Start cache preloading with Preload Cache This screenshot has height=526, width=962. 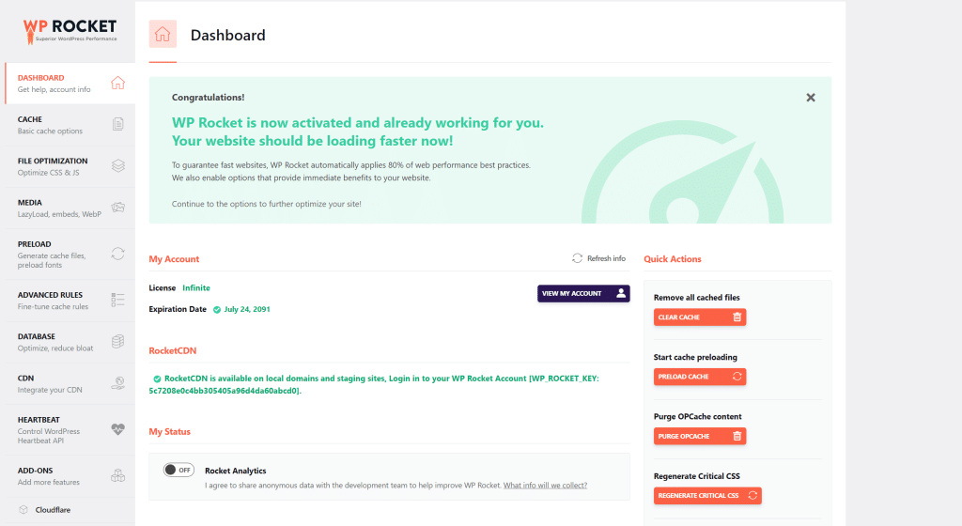tap(700, 377)
